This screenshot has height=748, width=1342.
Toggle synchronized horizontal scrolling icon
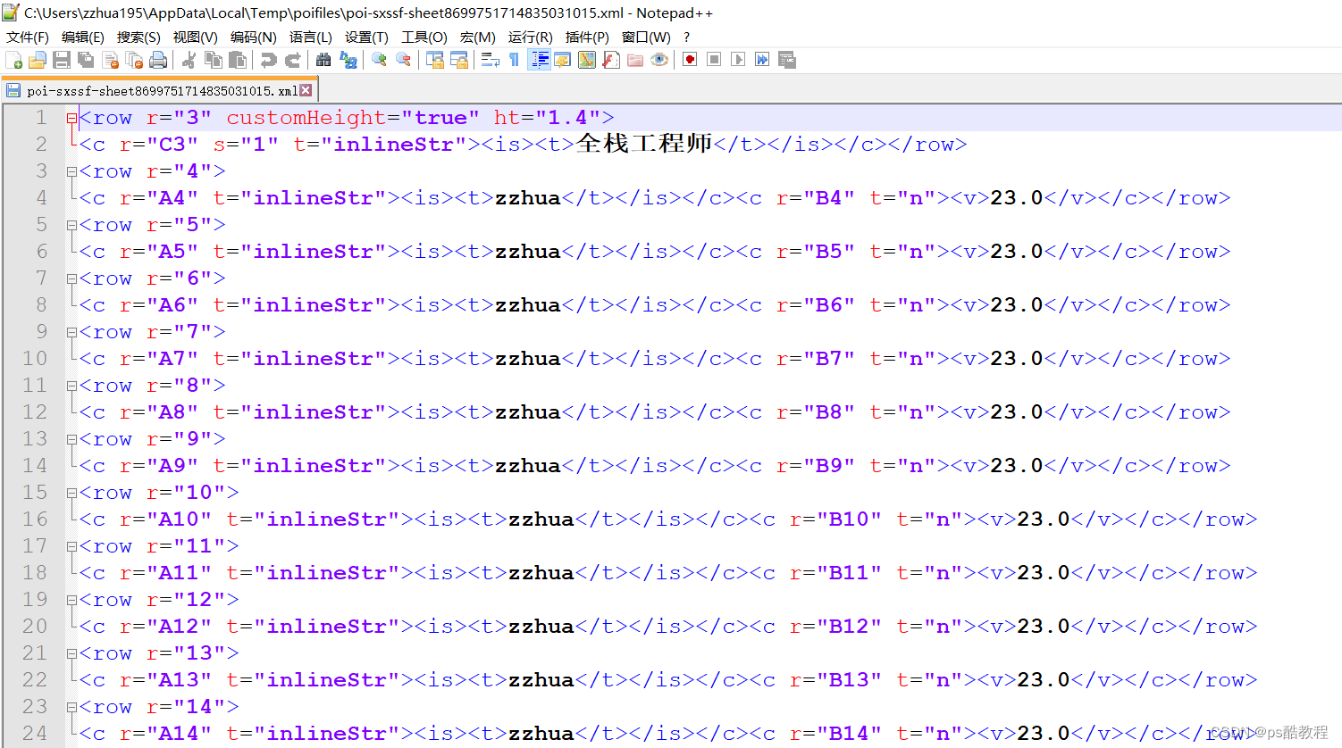(459, 60)
